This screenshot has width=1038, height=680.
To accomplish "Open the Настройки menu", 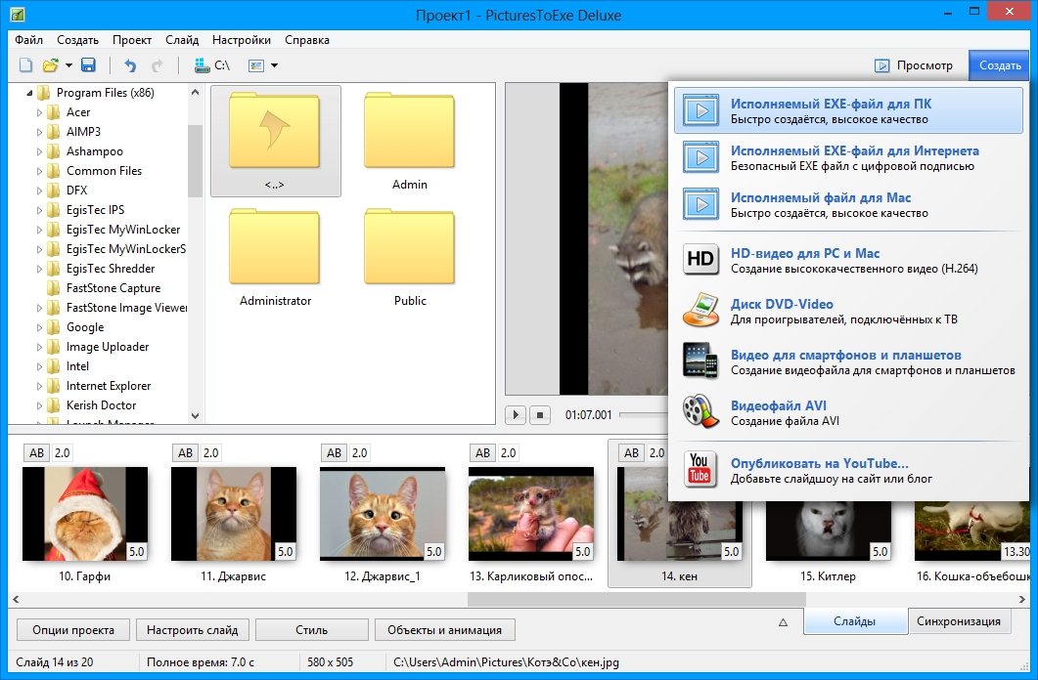I will (241, 40).
